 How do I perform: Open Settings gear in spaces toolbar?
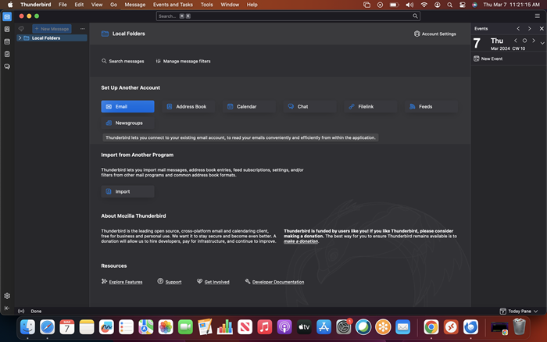(x=7, y=296)
